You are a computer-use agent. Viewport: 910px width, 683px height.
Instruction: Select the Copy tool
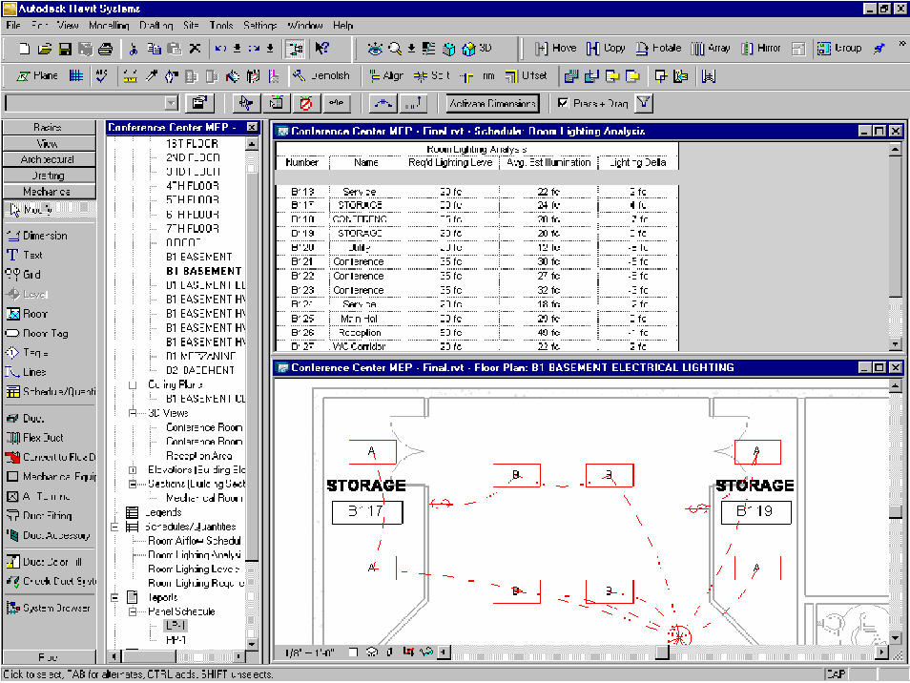606,48
